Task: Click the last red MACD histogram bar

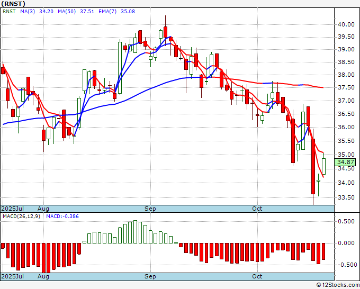Action: [x=323, y=251]
